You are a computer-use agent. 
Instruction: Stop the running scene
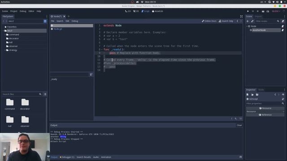[x=257, y=11]
